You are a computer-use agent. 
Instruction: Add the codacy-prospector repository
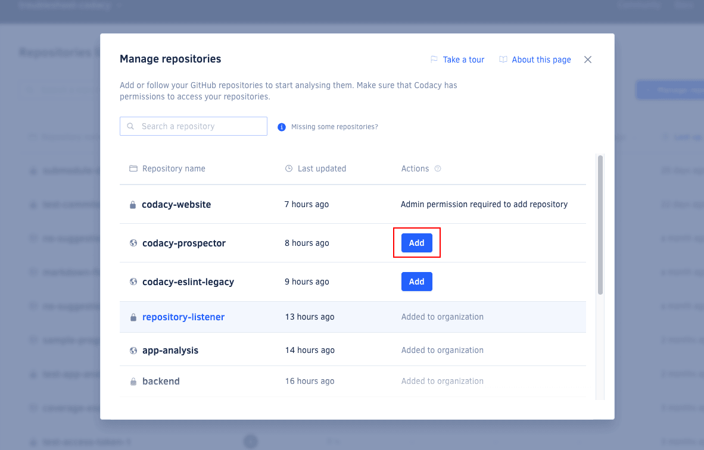(x=416, y=243)
